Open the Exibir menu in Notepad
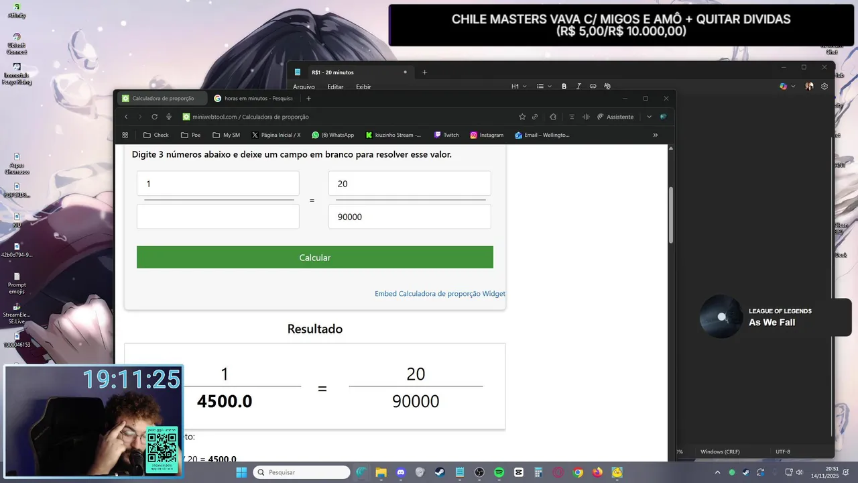This screenshot has width=858, height=483. [363, 87]
